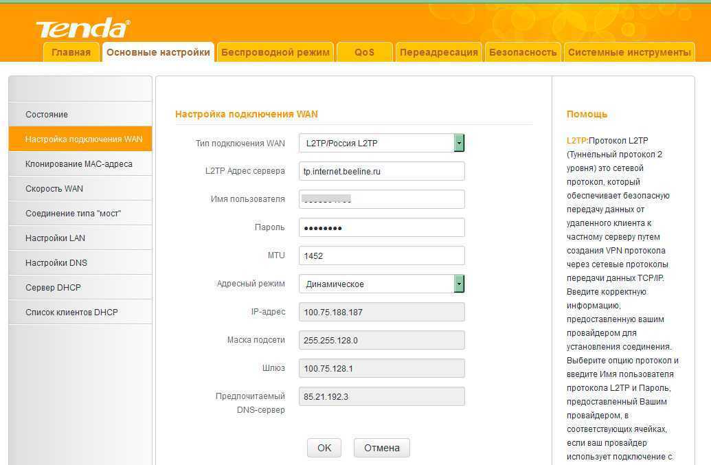This screenshot has height=465, width=711.
Task: Go to Настройки LAN
Action: click(x=80, y=238)
